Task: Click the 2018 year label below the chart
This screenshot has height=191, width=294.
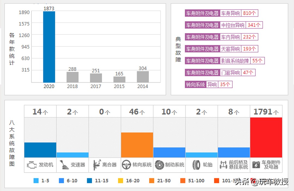Action: click(x=72, y=86)
